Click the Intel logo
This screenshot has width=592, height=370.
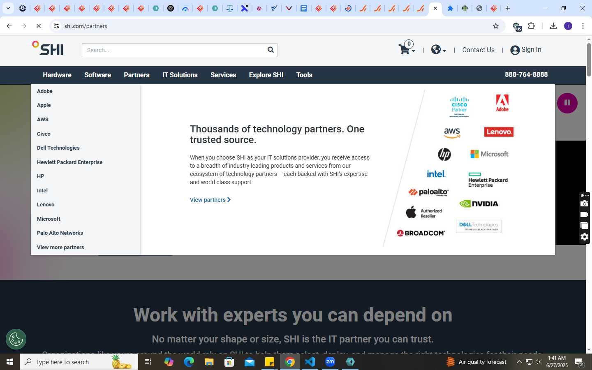(x=436, y=174)
